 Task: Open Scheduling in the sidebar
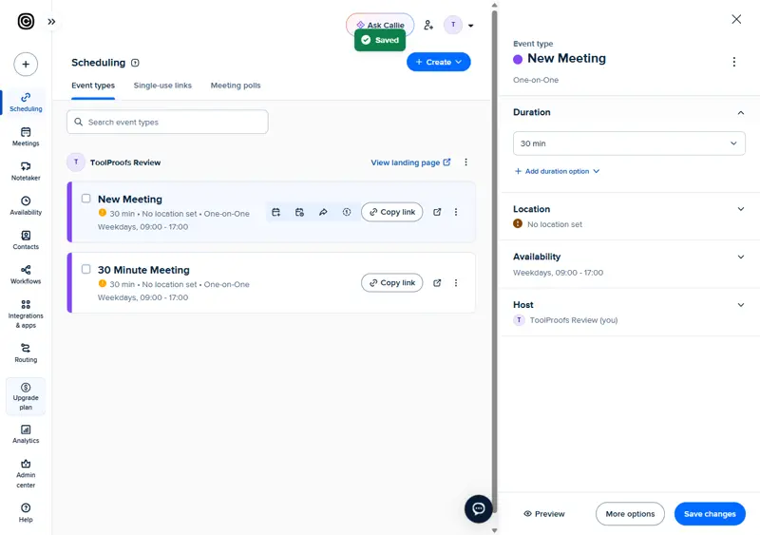pyautogui.click(x=26, y=102)
